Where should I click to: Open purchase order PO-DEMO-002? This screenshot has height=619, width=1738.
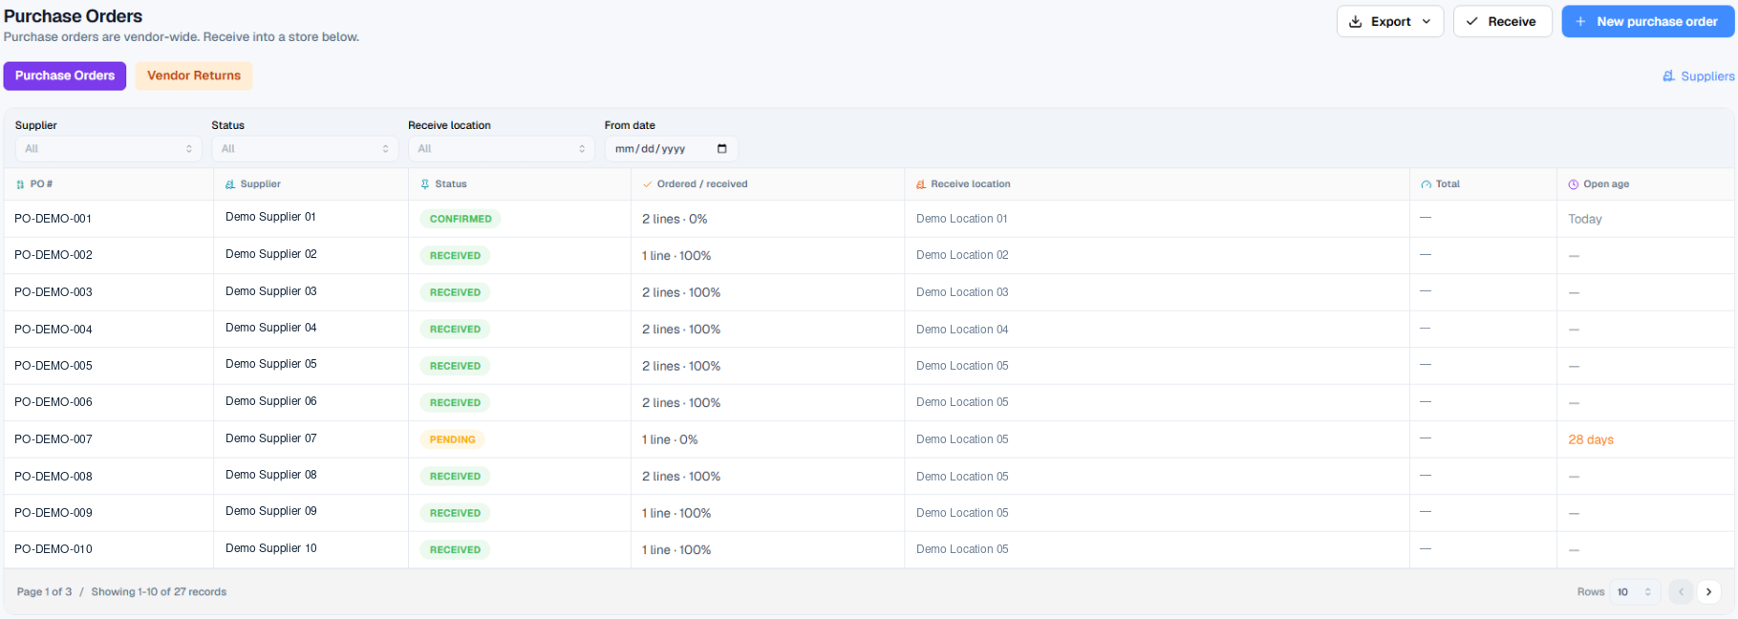(x=54, y=255)
